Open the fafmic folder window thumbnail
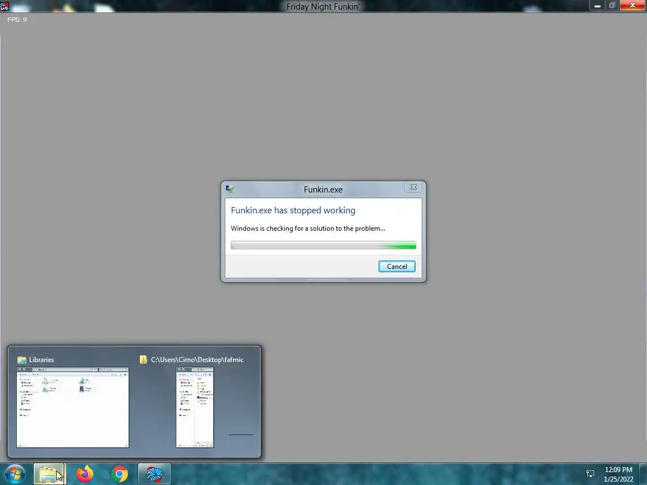 coord(195,407)
